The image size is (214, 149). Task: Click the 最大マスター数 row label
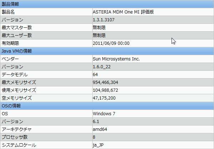tap(17, 28)
